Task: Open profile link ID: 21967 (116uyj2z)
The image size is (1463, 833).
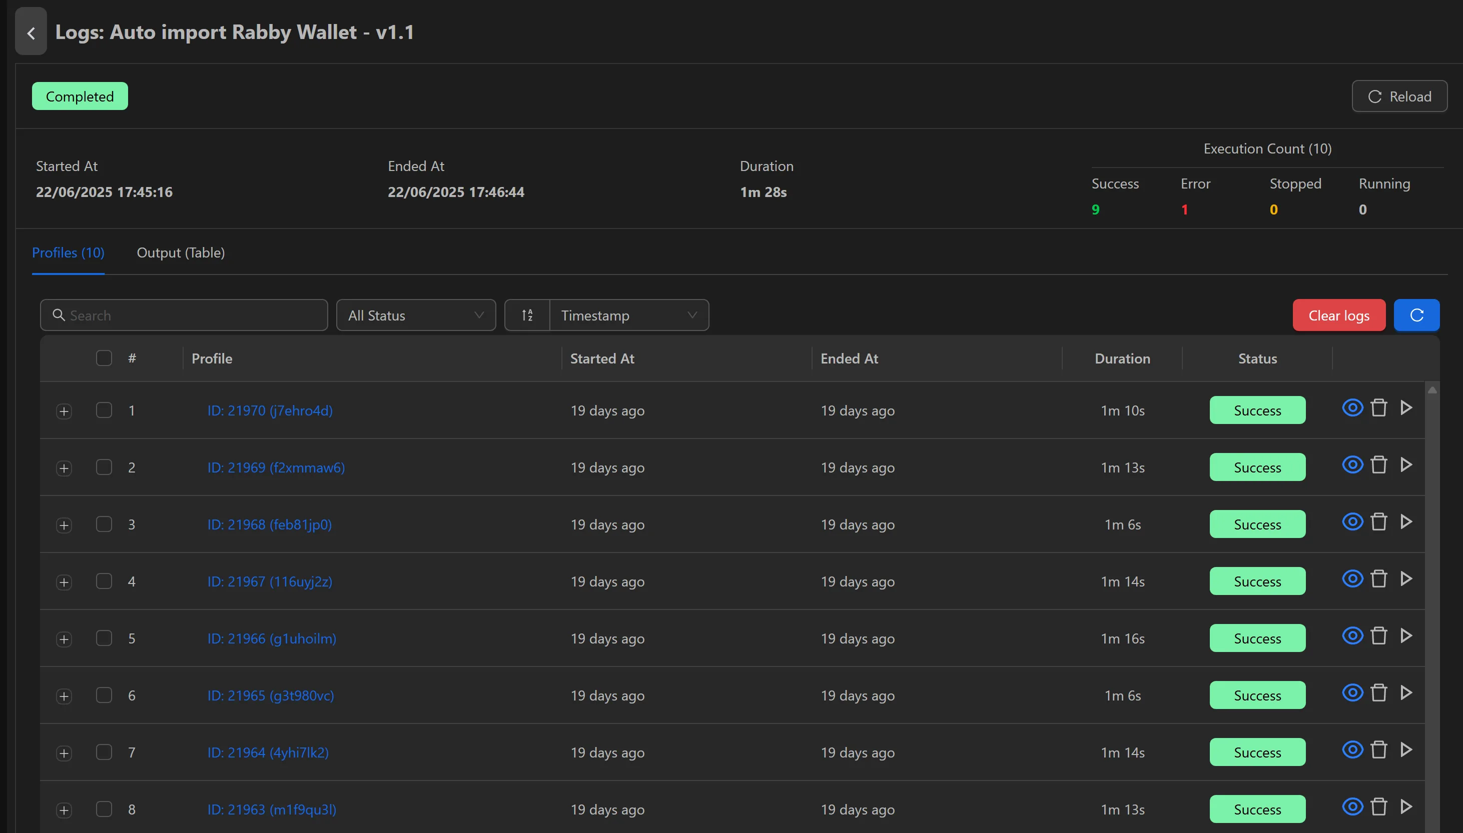Action: [269, 581]
